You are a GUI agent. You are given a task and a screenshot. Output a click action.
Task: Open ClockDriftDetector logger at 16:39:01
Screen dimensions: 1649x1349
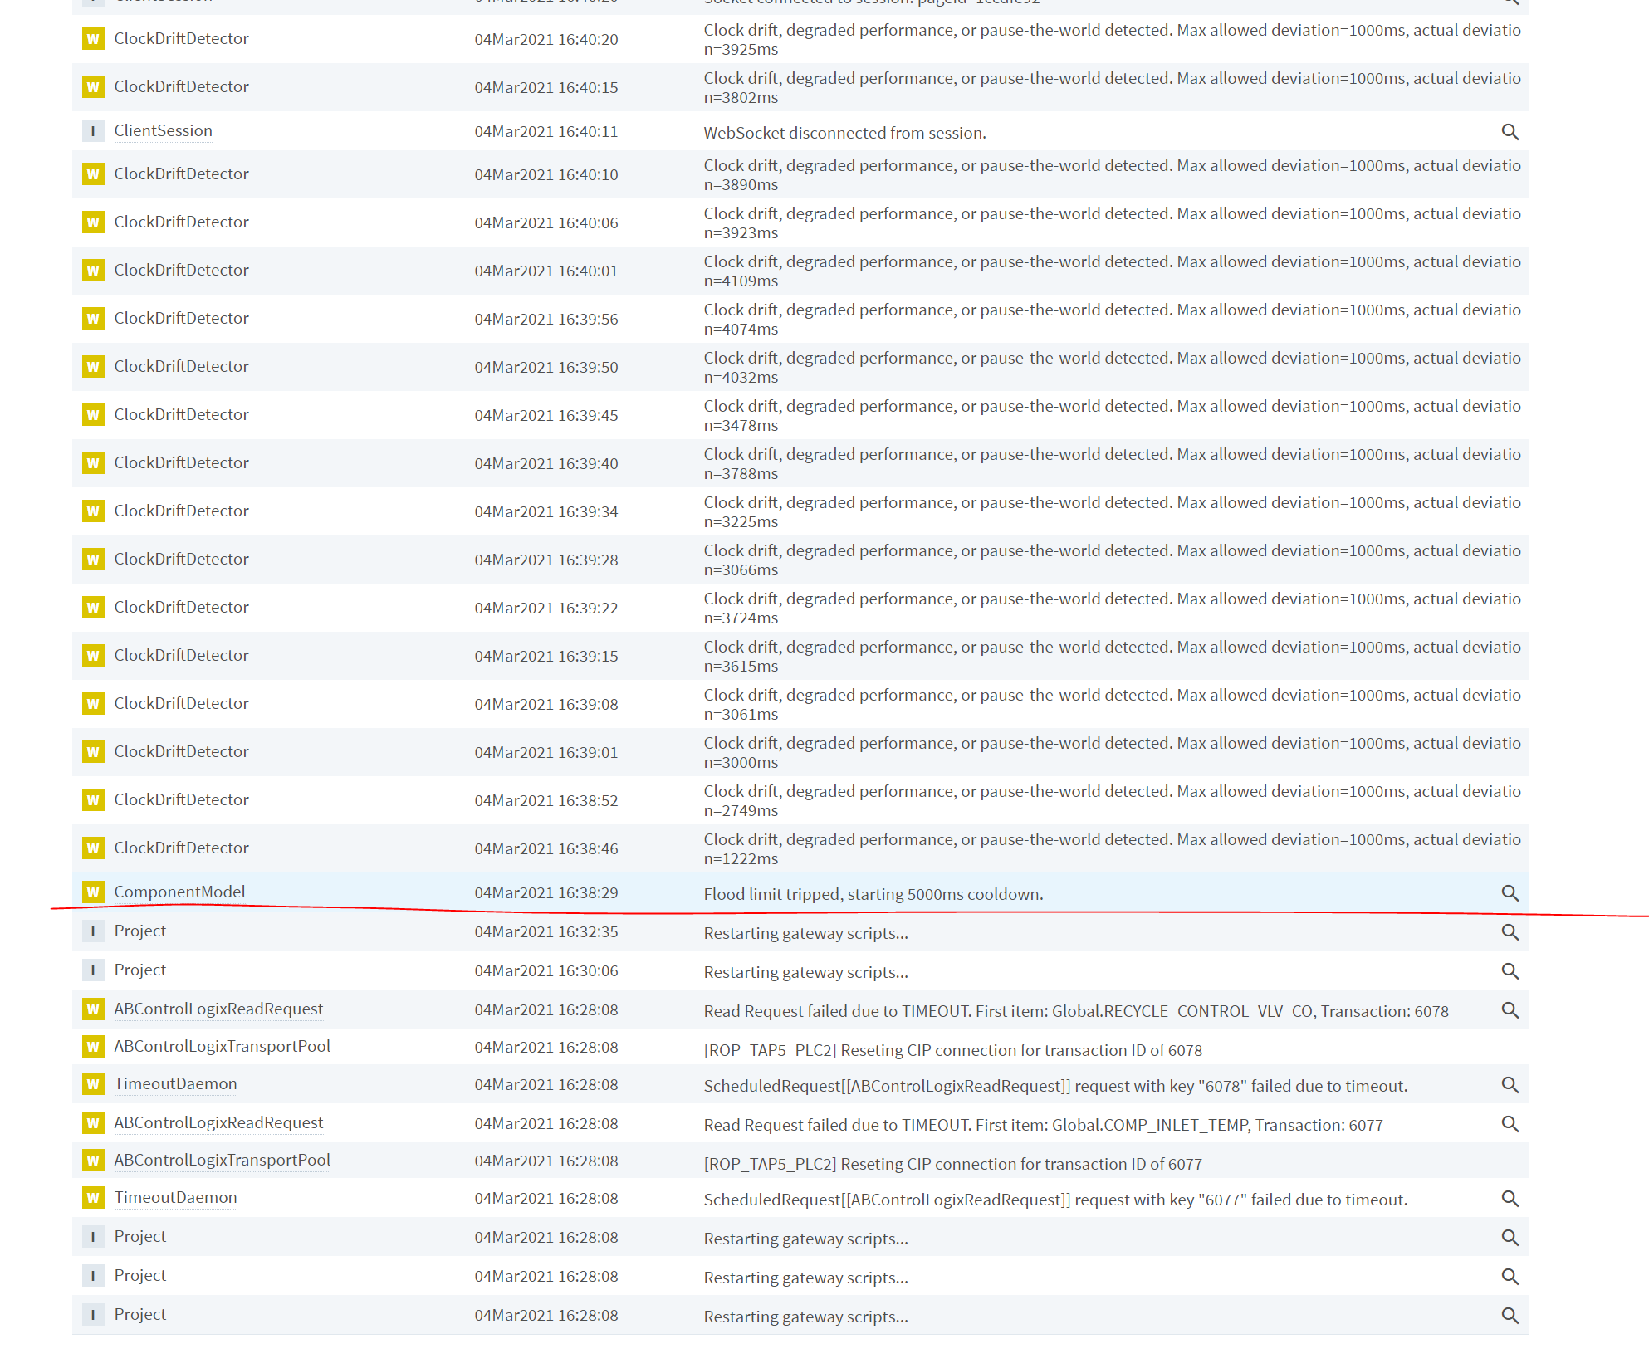click(181, 751)
